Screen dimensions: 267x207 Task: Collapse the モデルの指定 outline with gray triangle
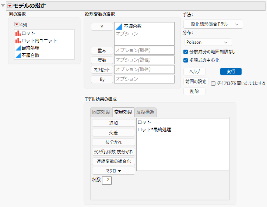point(3,6)
